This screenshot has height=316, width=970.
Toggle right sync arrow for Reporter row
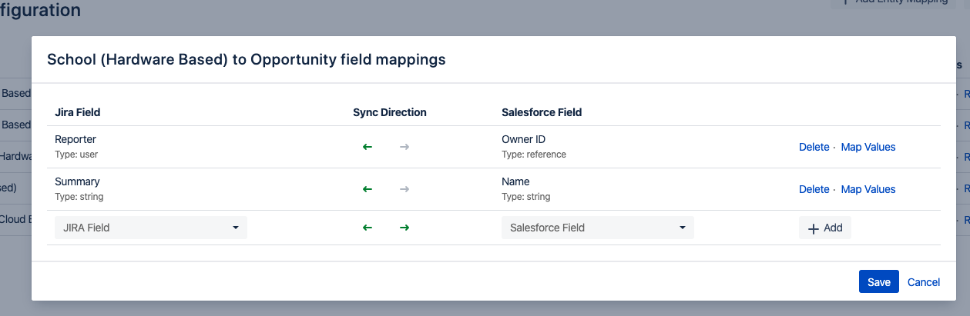click(x=404, y=147)
